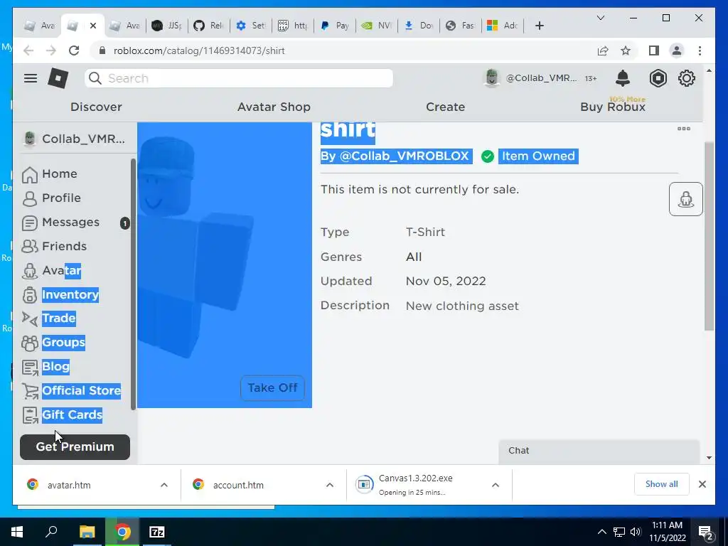Click the Take Off button
This screenshot has height=546, width=728.
[x=272, y=387]
